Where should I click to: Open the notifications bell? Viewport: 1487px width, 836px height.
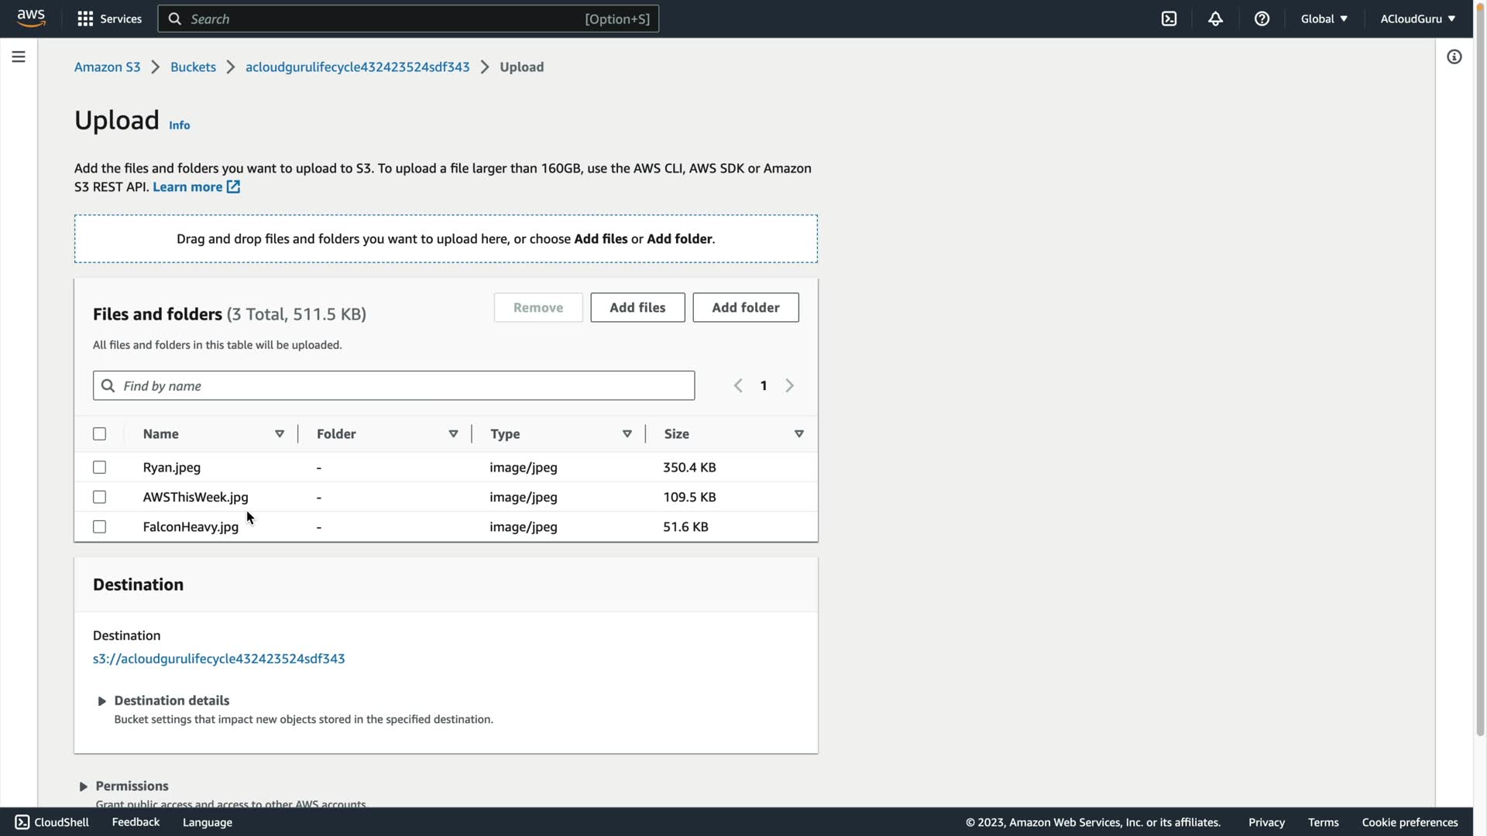click(x=1215, y=19)
